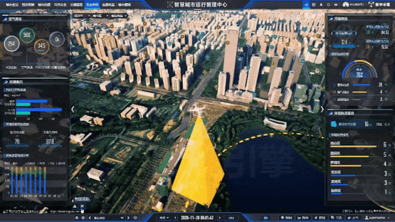Click the warning triangle icon above bottom bar
Screen dimensions: 395x222
(75, 206)
